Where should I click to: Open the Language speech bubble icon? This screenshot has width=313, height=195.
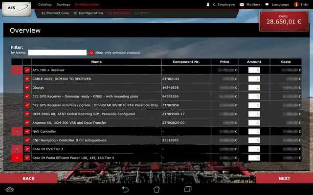tap(267, 4)
